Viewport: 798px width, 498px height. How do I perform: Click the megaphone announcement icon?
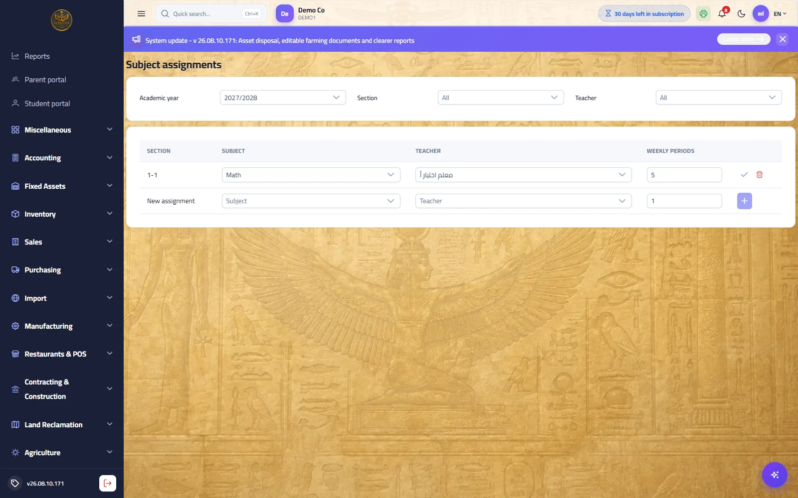click(136, 40)
